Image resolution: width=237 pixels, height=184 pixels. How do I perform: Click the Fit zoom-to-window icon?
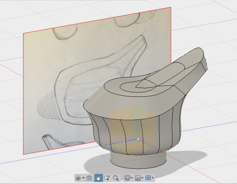(x=116, y=178)
